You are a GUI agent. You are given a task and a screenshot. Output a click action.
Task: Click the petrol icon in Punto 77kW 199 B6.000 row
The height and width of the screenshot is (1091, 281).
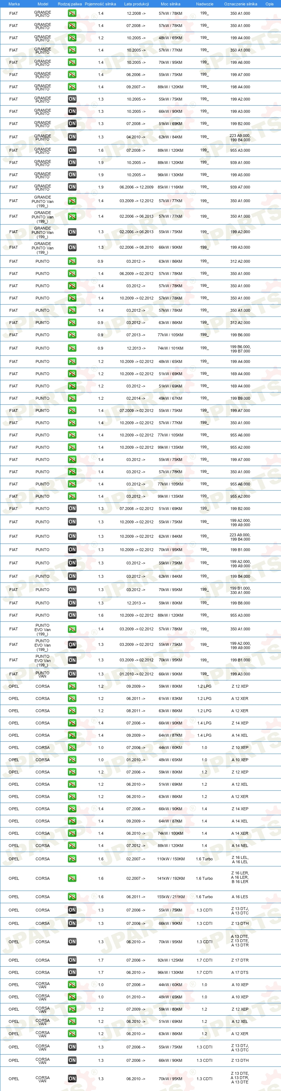click(72, 335)
